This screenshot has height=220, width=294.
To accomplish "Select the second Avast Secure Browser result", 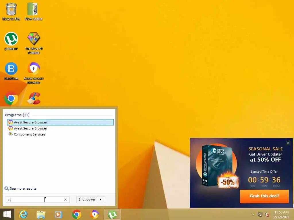I will [x=60, y=128].
